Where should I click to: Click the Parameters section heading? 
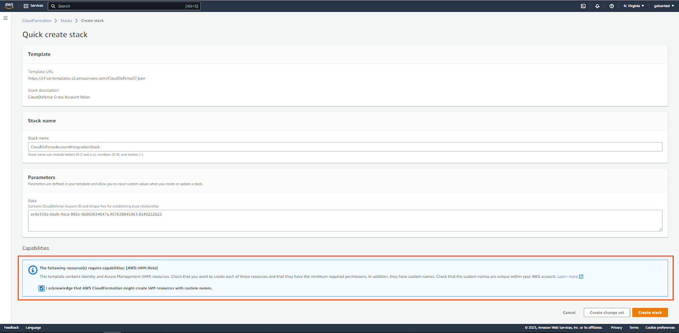coord(42,177)
